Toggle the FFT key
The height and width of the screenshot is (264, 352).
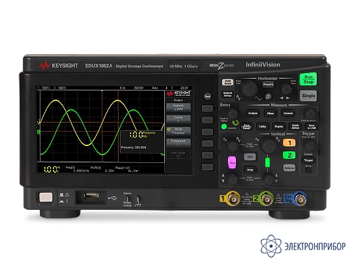pyautogui.click(x=250, y=157)
